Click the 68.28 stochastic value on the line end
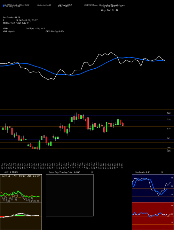 click(169, 184)
